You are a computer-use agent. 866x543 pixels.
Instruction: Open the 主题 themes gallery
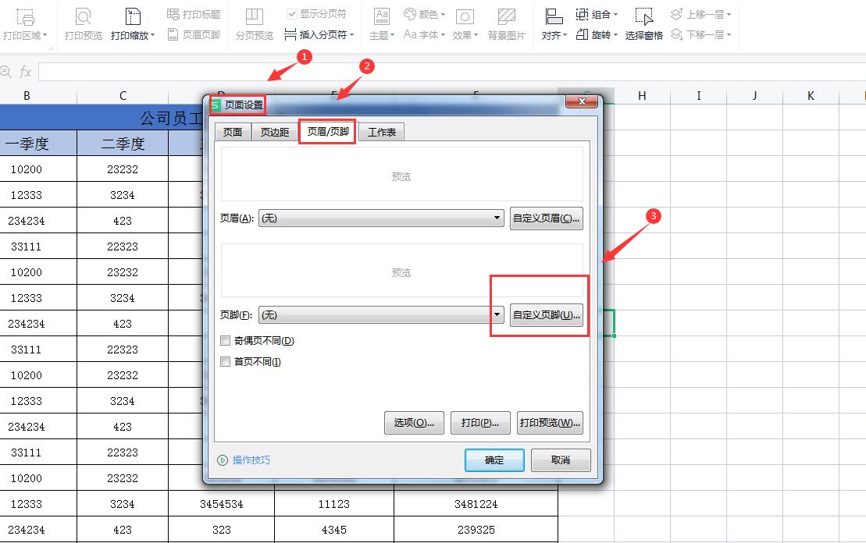point(382,24)
